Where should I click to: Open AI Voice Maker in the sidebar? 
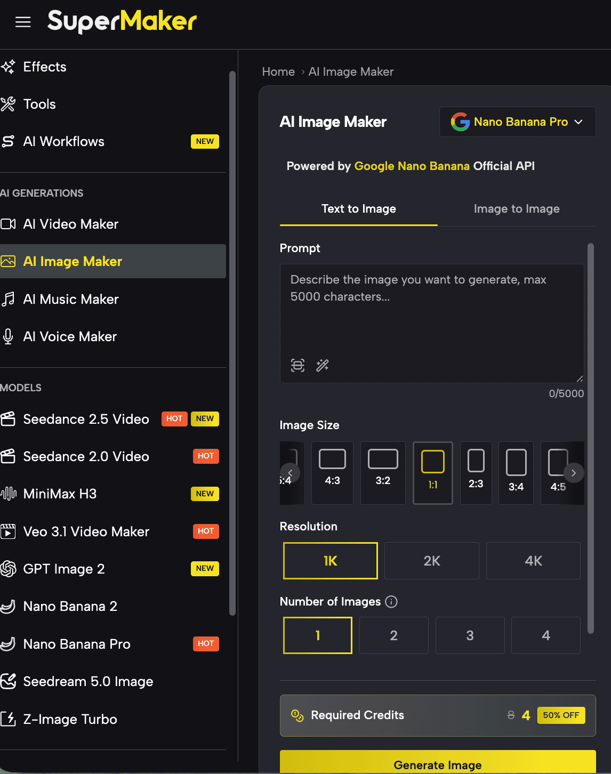click(x=113, y=336)
